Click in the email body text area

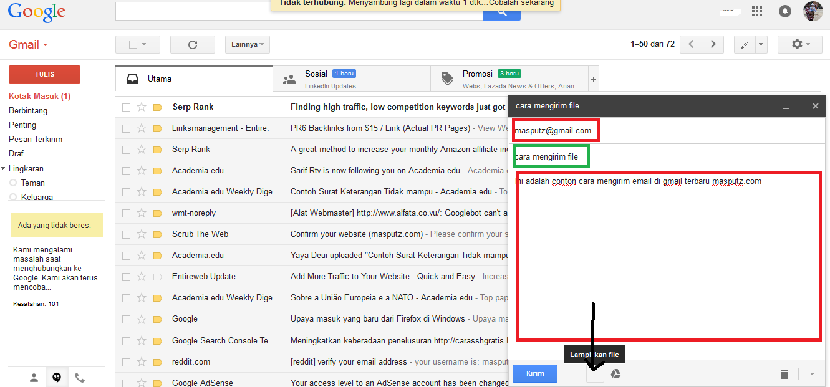pyautogui.click(x=668, y=257)
